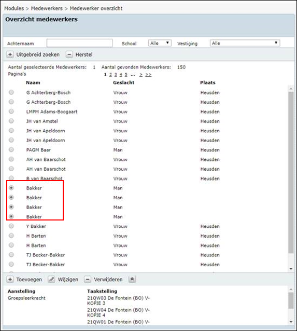The height and width of the screenshot is (331, 297).
Task: Click the Verwijderen button label
Action: pos(108,280)
